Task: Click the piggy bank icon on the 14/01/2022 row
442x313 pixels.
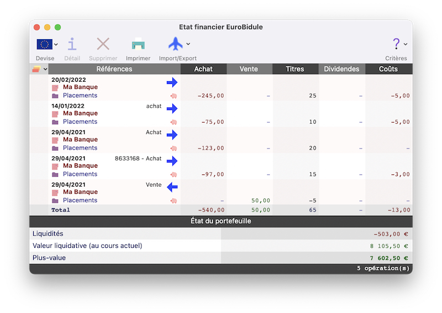Action: tap(173, 122)
